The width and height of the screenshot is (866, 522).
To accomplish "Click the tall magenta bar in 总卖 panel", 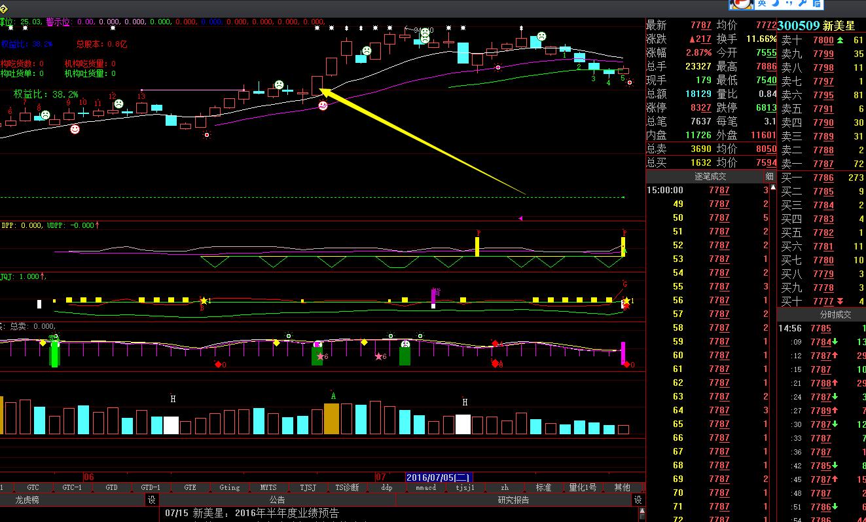I will pos(623,353).
